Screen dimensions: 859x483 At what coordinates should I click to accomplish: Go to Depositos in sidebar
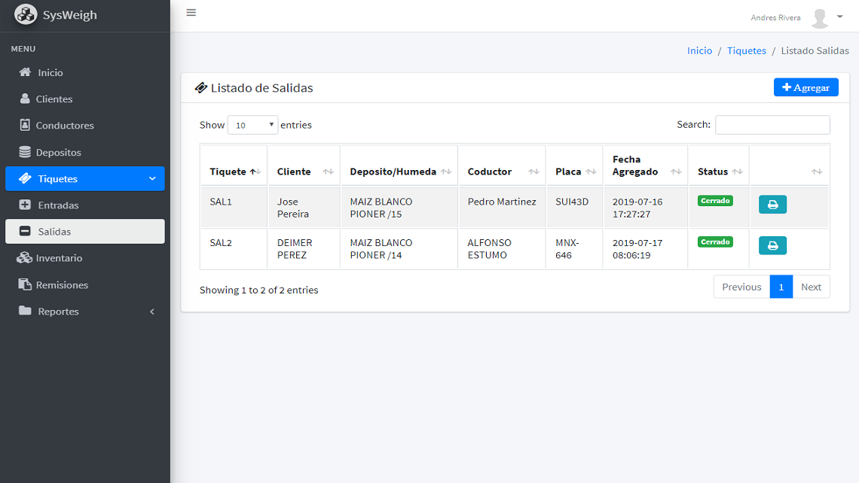(58, 152)
